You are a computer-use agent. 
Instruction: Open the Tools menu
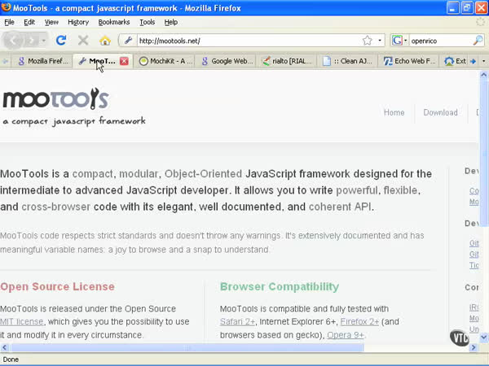[x=147, y=22]
